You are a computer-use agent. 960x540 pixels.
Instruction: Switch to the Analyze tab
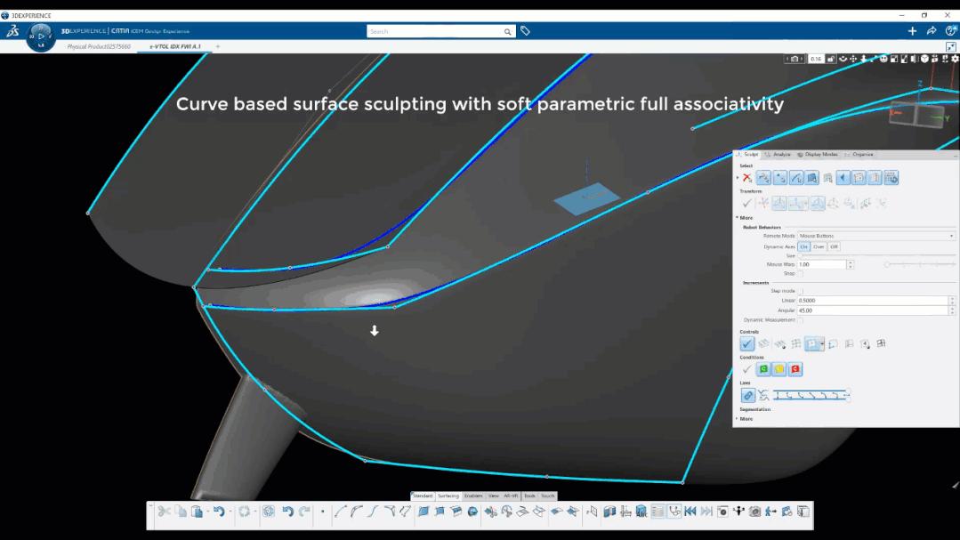(781, 155)
